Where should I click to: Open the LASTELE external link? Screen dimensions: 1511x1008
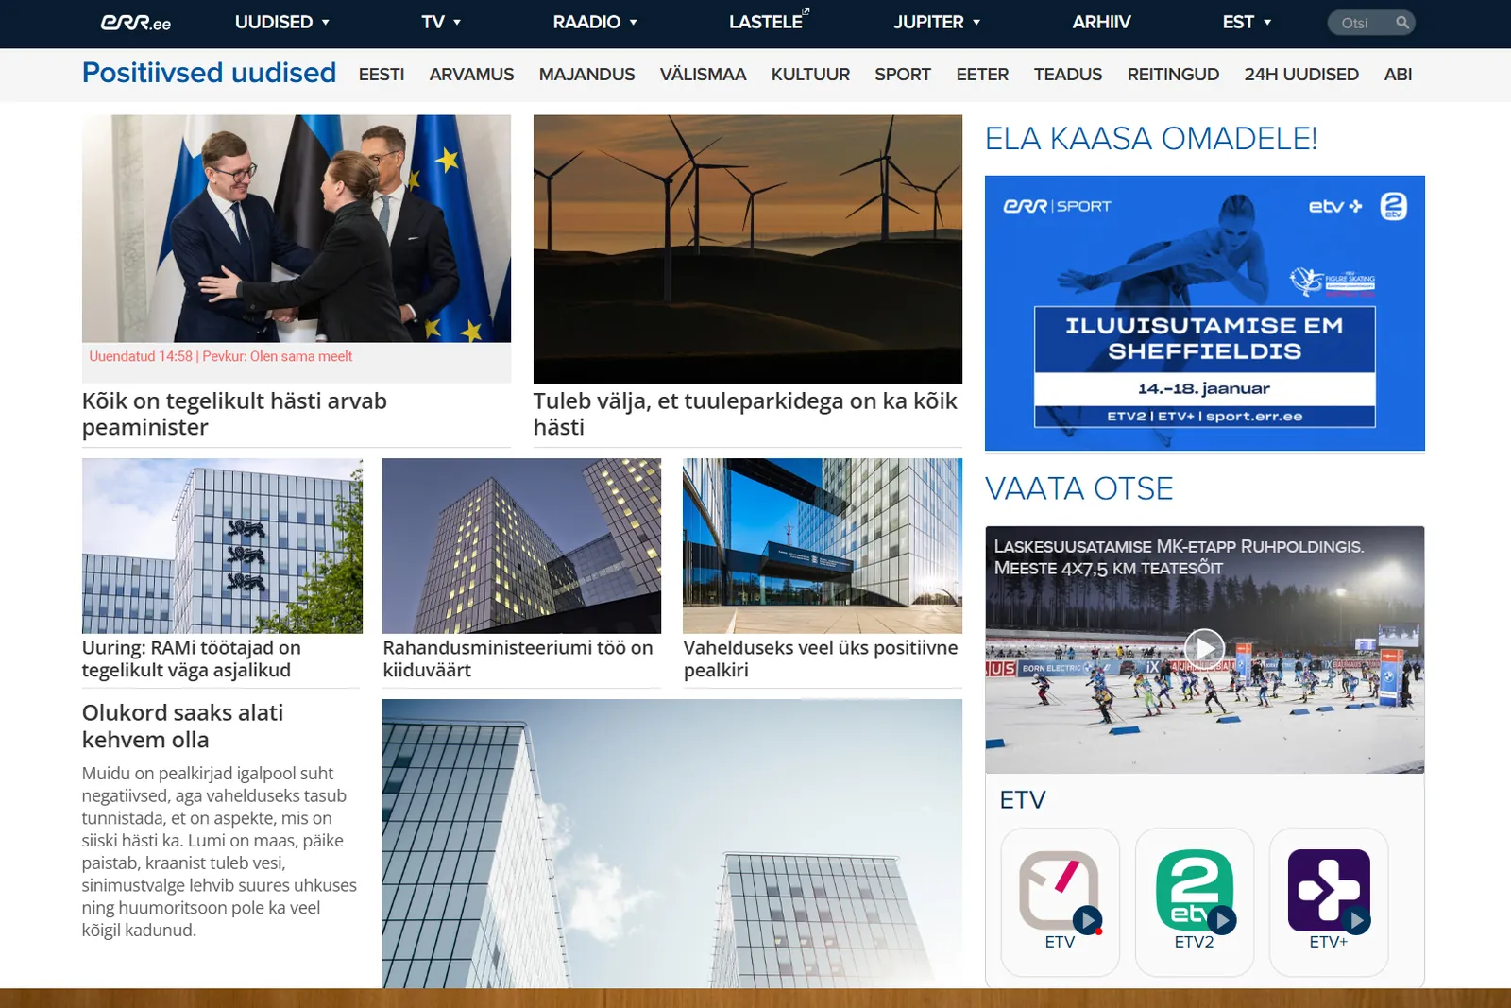click(x=769, y=22)
